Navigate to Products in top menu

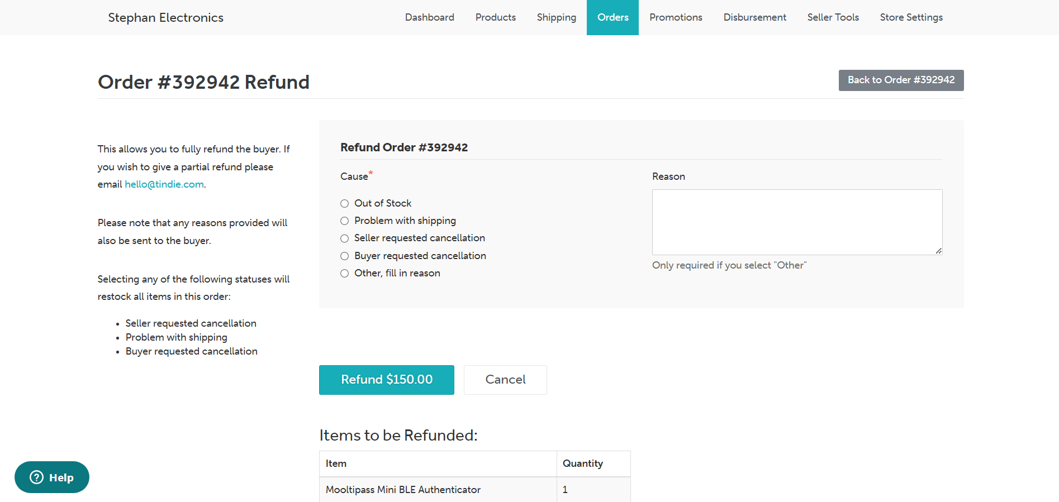pos(495,17)
